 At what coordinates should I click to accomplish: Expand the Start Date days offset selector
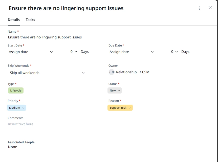74,52
